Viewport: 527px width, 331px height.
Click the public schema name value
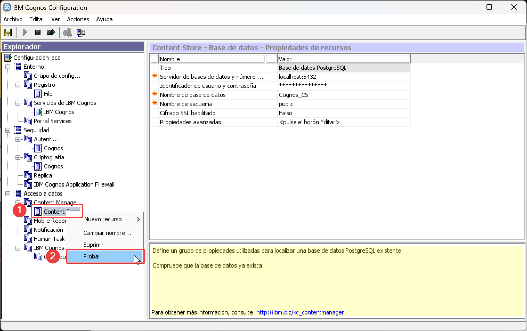[x=344, y=104]
